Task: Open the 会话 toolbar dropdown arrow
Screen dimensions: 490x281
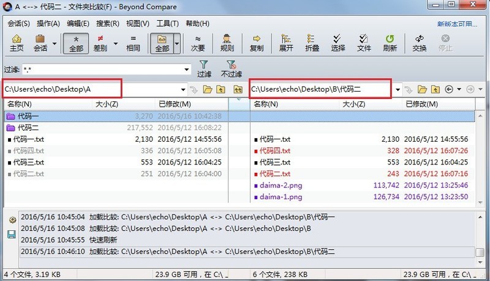Action: coord(55,43)
